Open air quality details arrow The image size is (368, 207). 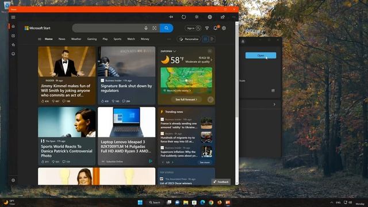click(x=212, y=60)
